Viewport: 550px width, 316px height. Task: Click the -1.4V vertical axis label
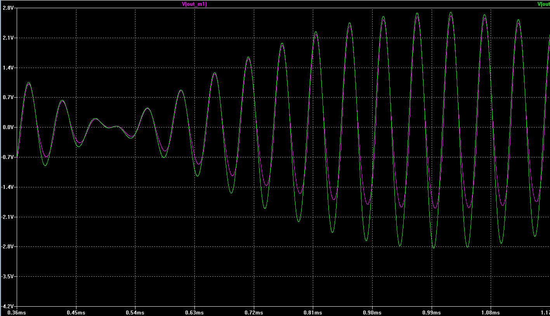click(8, 187)
